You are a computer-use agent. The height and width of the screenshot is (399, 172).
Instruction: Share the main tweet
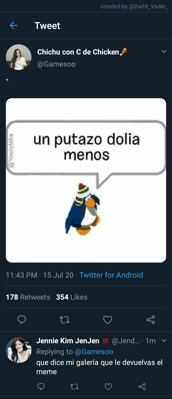point(151,319)
